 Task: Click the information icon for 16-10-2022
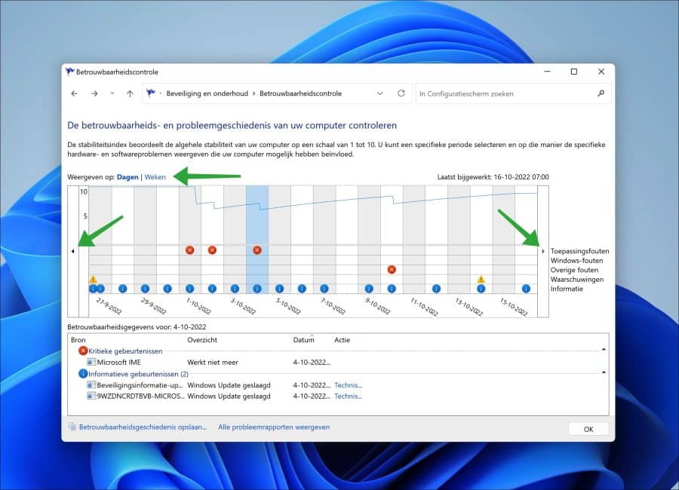tap(526, 289)
